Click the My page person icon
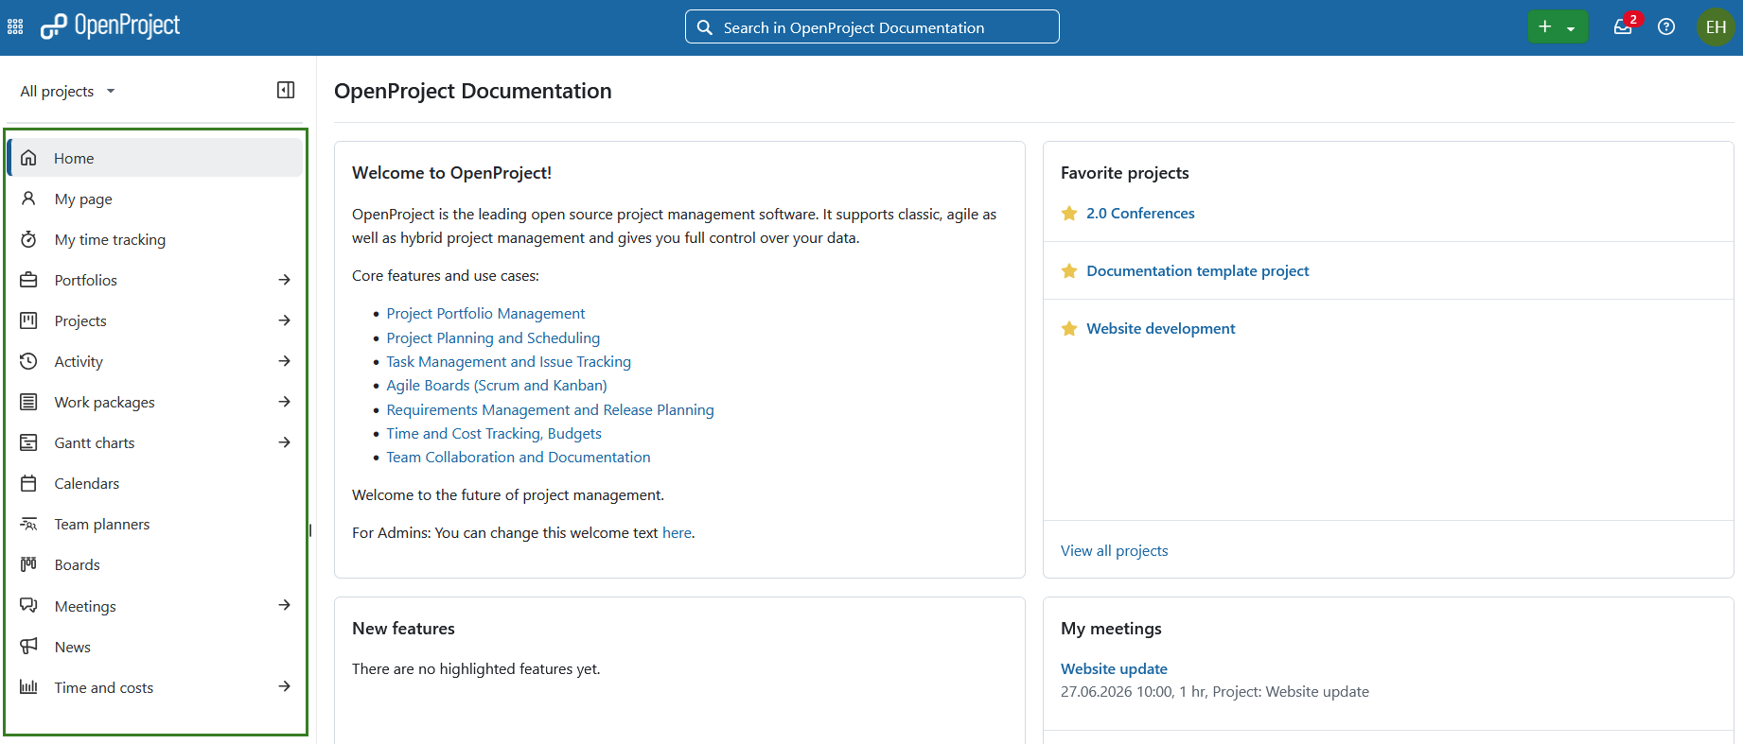This screenshot has width=1743, height=744. coord(29,199)
